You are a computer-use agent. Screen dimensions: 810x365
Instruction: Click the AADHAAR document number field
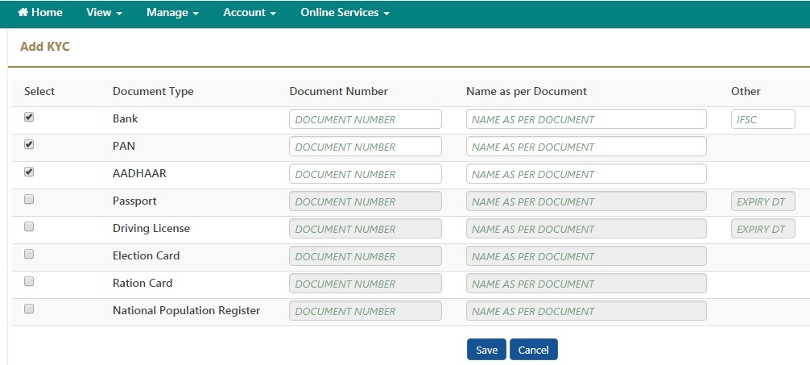[366, 174]
